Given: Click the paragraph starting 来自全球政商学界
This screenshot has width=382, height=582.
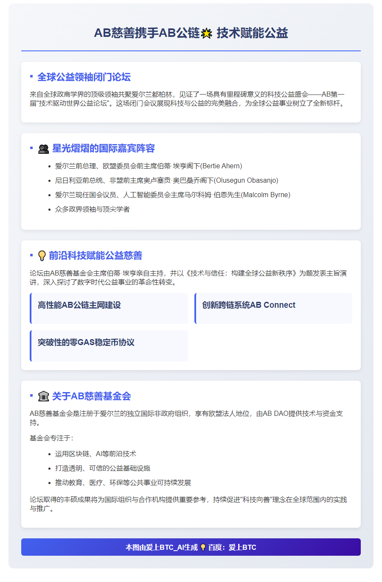Looking at the screenshot, I should coord(187,99).
